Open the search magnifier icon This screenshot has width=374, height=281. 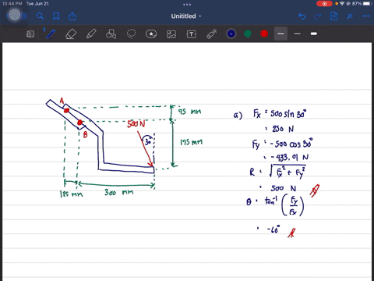[40, 16]
